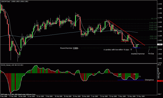Click the 15 May 2009 date label
This screenshot has width=163, height=98.
click(131, 96)
